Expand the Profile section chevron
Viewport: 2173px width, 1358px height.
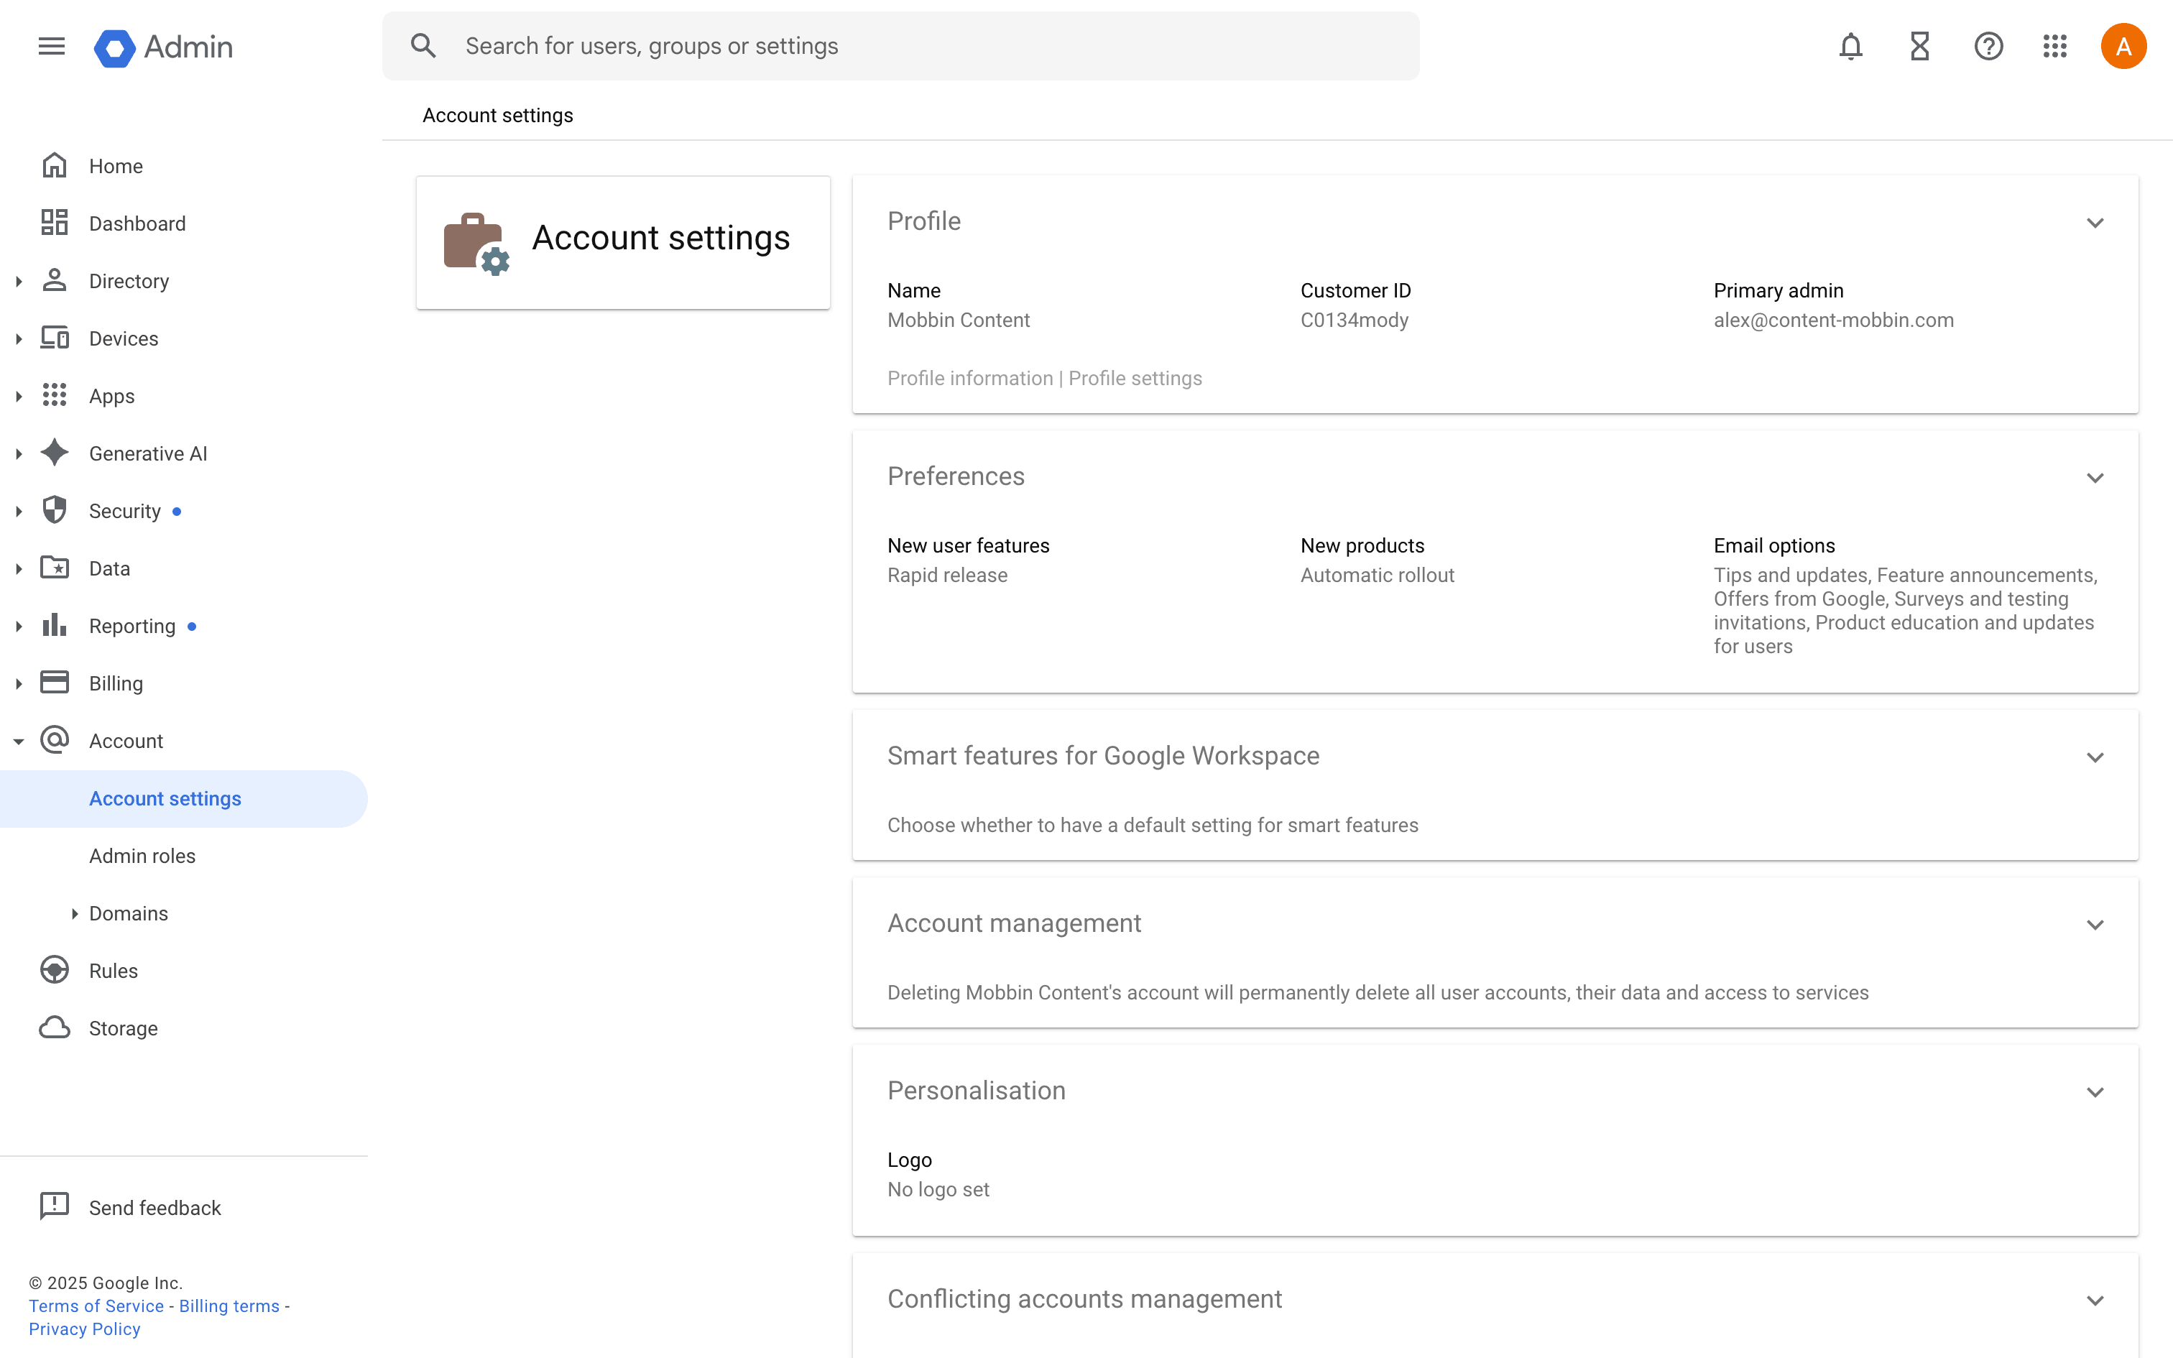pos(2095,223)
